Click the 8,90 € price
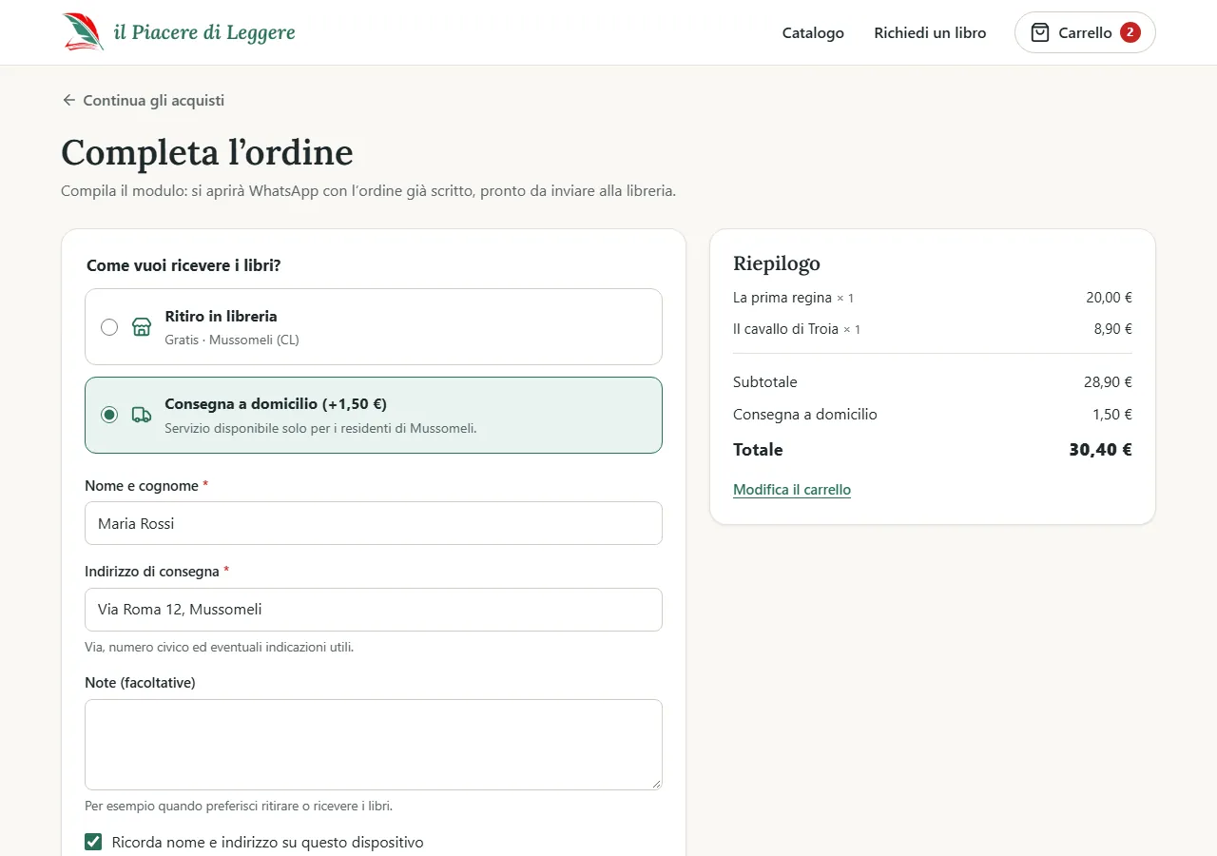 click(x=1113, y=329)
